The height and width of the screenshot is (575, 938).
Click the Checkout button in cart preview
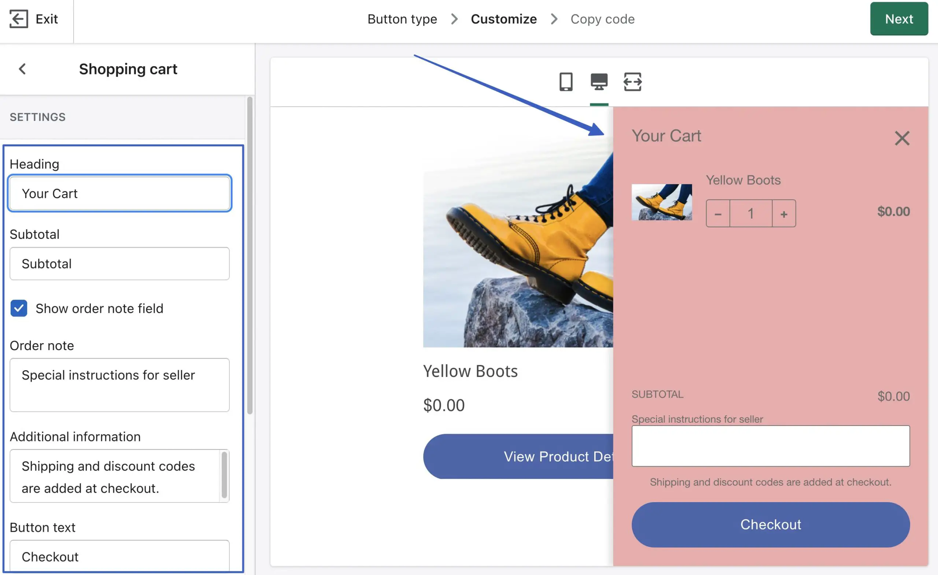pyautogui.click(x=771, y=524)
